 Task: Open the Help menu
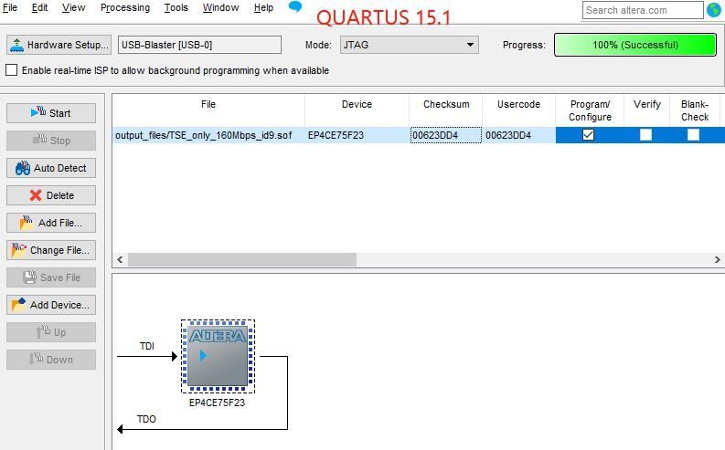click(x=263, y=7)
